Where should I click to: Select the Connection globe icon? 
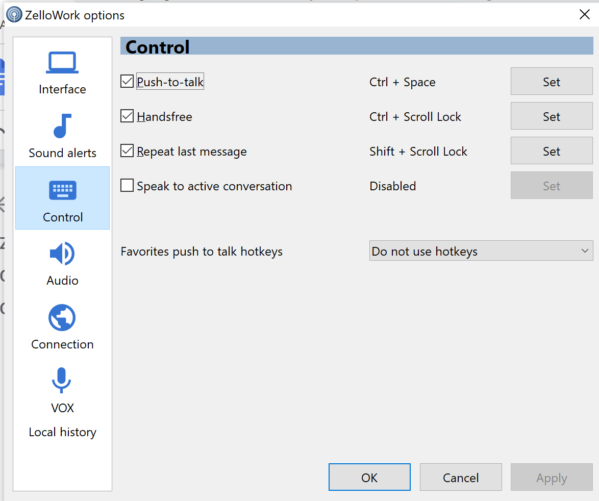(62, 317)
